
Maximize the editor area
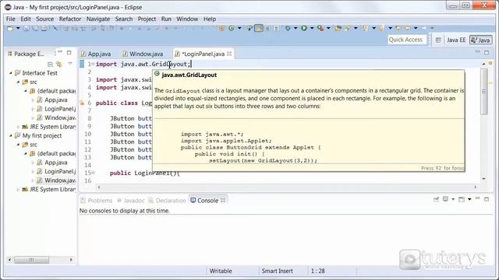coord(487,52)
